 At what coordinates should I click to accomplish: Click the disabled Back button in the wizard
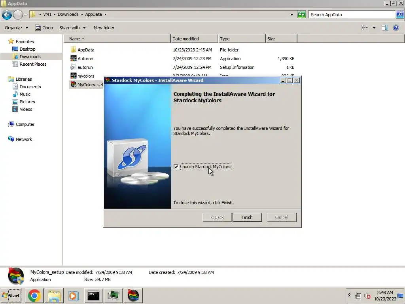[x=217, y=217]
